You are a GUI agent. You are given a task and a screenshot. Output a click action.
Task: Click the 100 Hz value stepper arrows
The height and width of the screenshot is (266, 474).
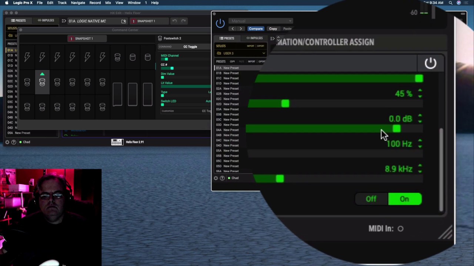[x=420, y=143]
